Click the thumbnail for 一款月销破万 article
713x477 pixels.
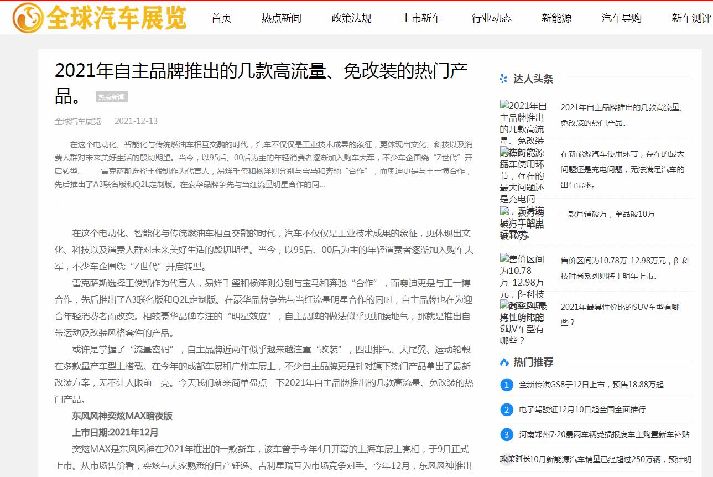coord(523,224)
